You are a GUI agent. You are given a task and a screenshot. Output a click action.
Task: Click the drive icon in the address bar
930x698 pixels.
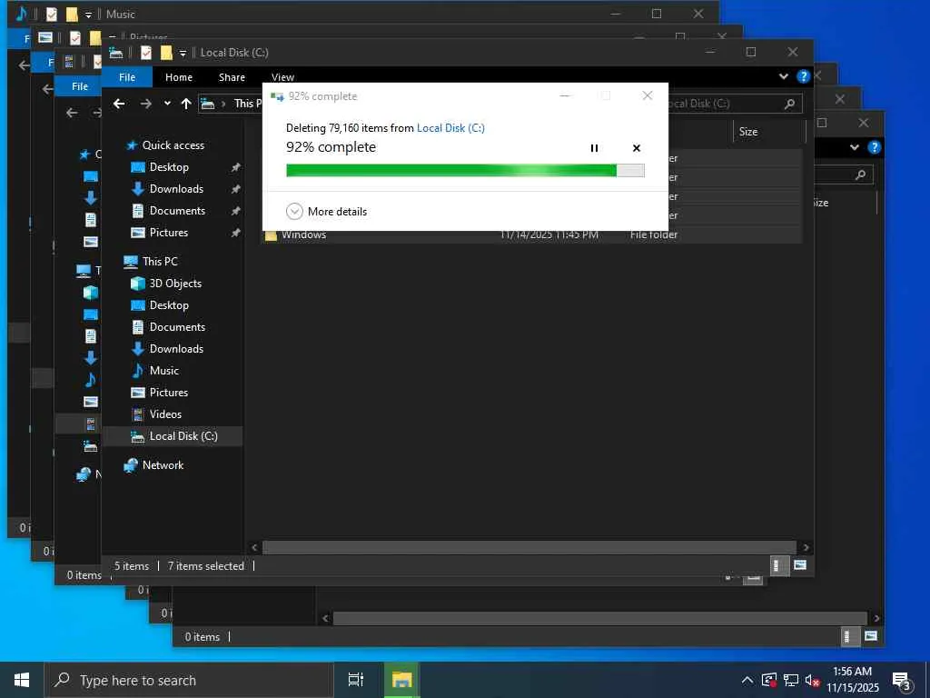pos(208,104)
